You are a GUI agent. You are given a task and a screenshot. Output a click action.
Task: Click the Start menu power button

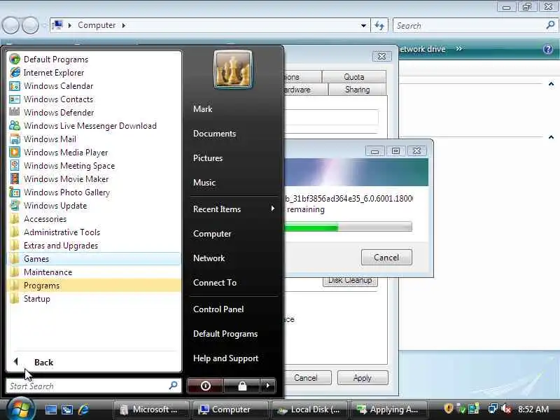click(x=205, y=386)
